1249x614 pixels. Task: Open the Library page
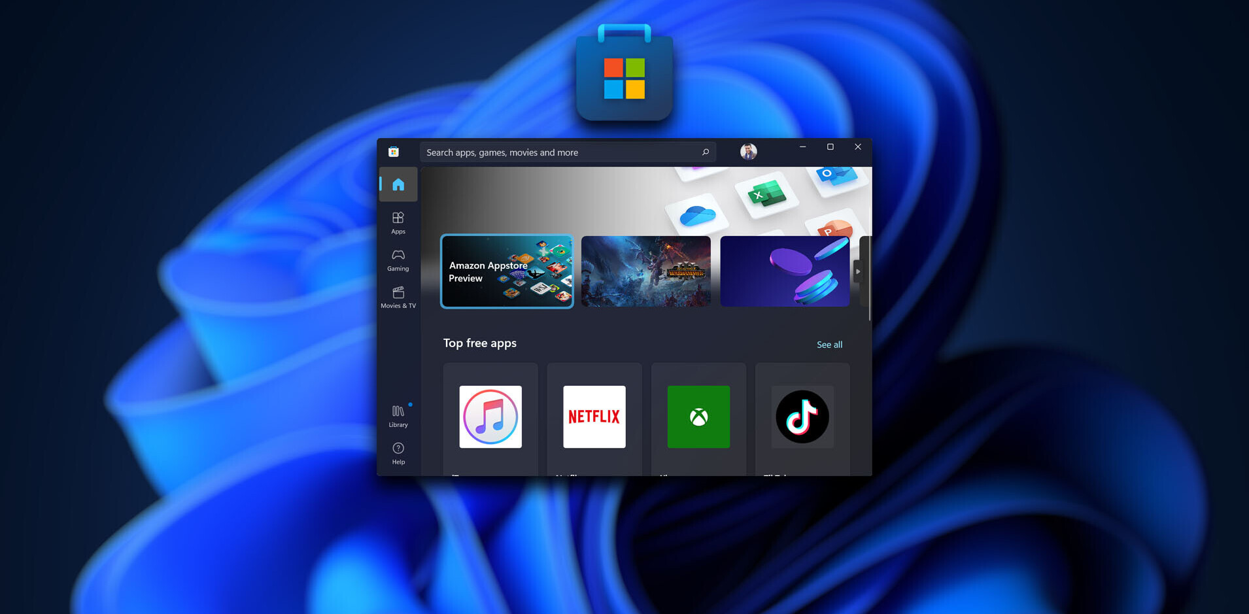398,416
